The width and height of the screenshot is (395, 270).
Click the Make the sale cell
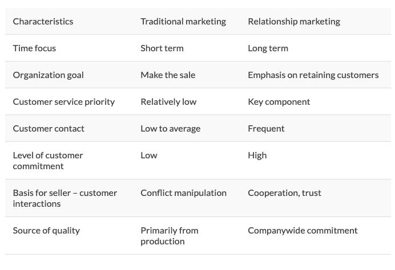click(168, 75)
